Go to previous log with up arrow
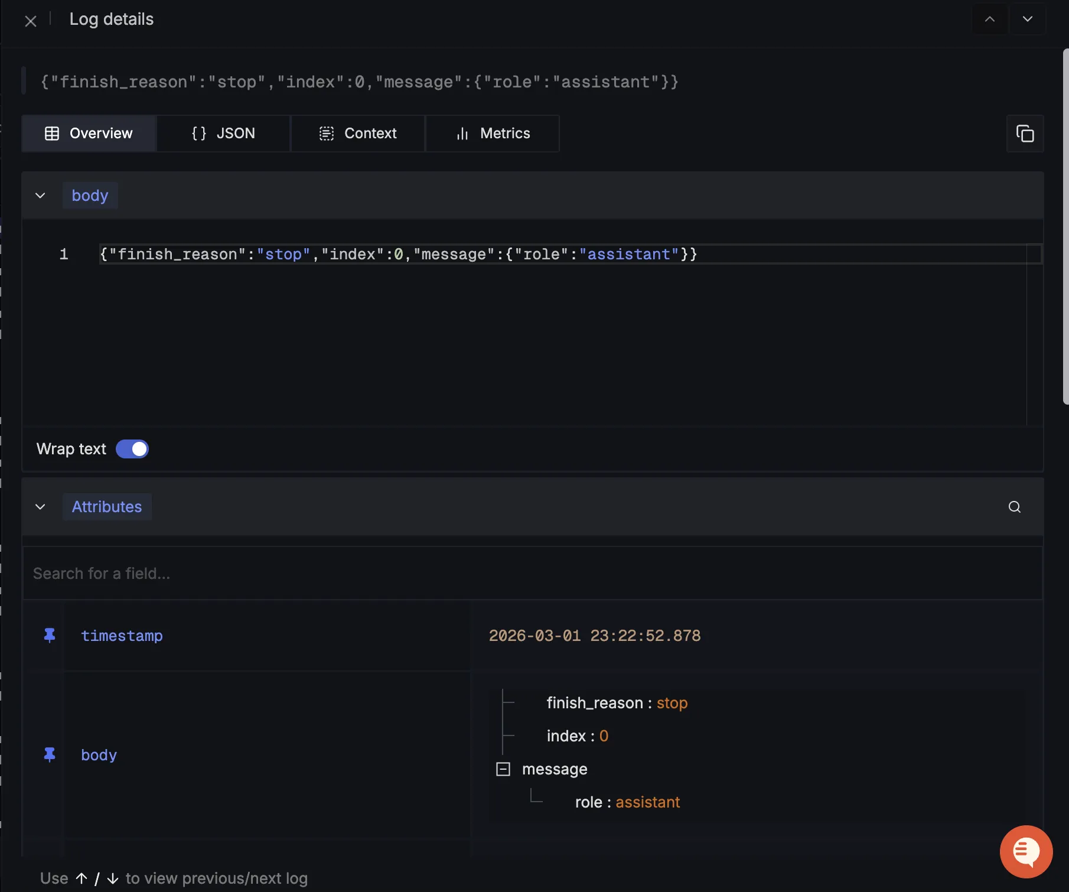The height and width of the screenshot is (892, 1069). [x=990, y=19]
